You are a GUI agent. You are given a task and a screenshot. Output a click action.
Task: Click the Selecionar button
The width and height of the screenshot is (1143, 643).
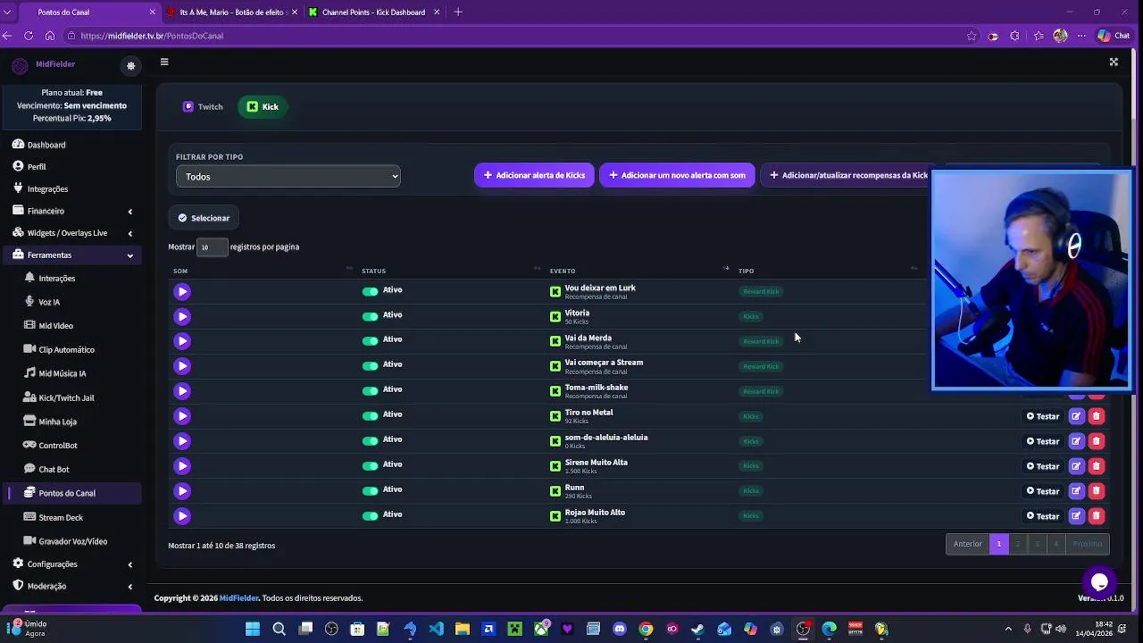[x=204, y=218]
